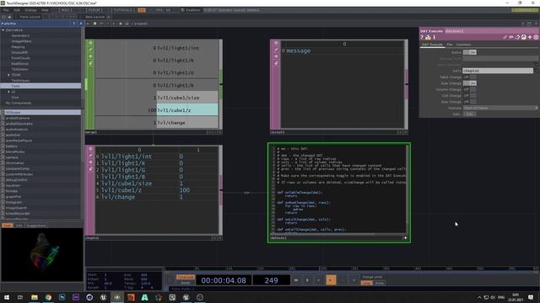Click the step backward timeline button
Viewport: 540px width, 303px height.
(319, 280)
